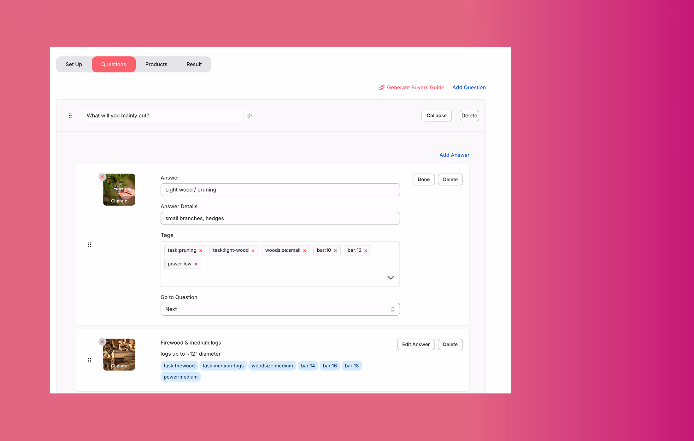Click the drag handle for the Firewood answer
The image size is (694, 441).
(x=90, y=360)
